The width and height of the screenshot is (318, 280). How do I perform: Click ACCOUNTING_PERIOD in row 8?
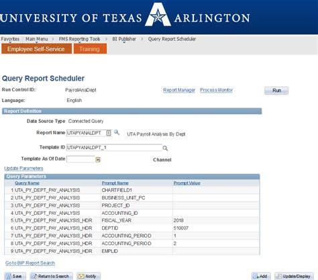coord(126,243)
